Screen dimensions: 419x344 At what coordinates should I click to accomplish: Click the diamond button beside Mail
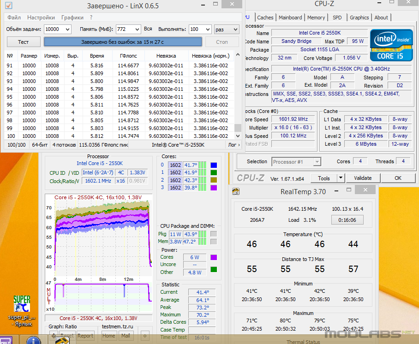point(145,336)
